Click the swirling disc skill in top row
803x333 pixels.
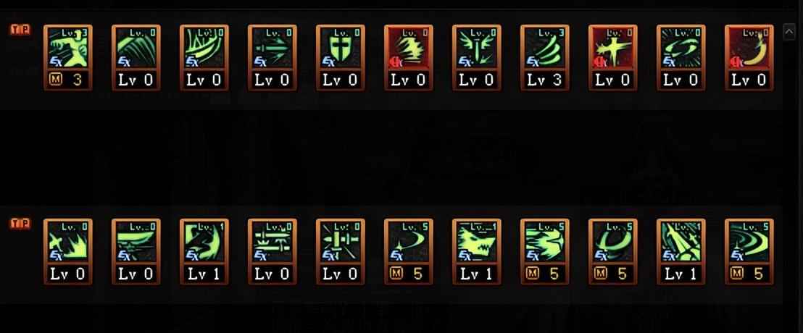point(681,48)
